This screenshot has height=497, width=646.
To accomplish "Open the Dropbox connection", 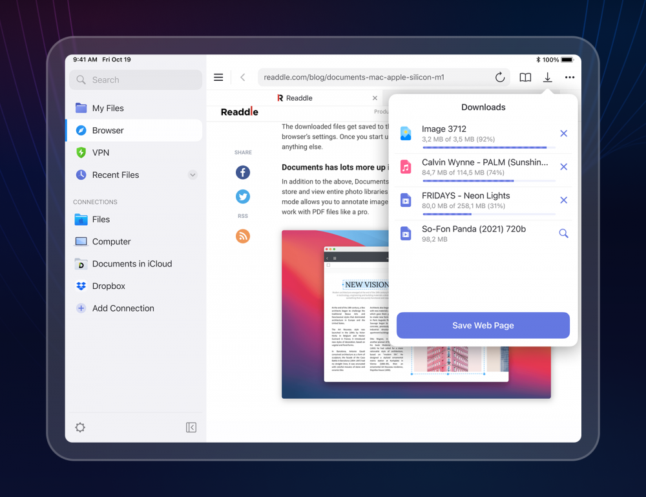I will tap(134, 286).
